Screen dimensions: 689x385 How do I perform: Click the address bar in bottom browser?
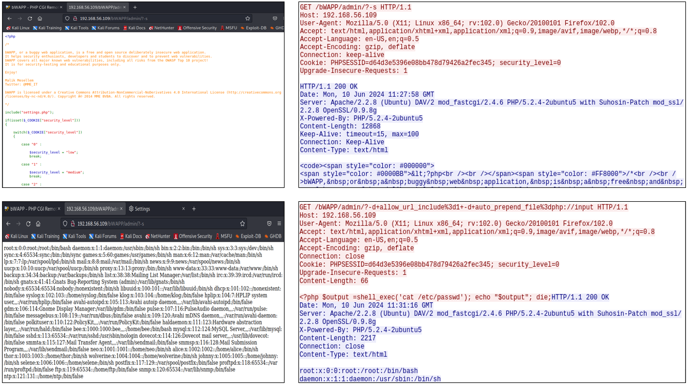point(153,224)
